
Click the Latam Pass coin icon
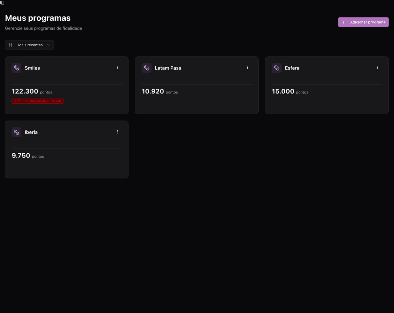pos(146,68)
